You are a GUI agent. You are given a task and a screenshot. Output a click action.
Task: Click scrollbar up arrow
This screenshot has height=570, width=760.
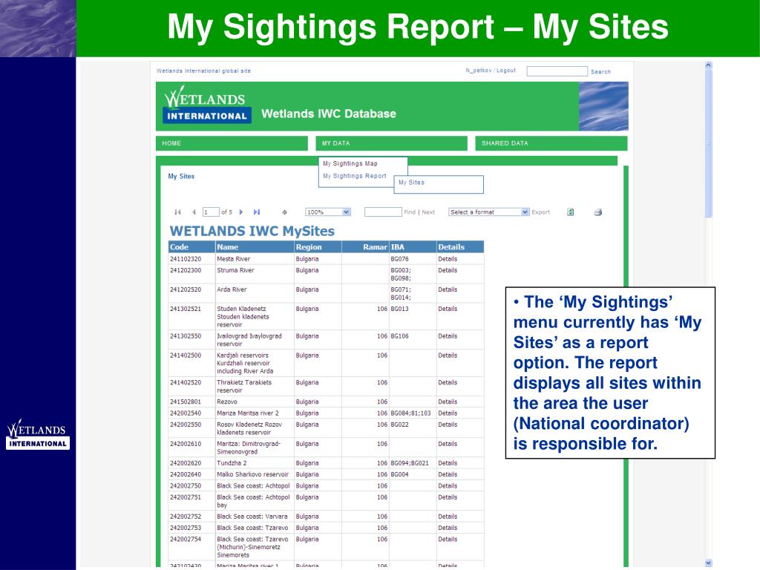(708, 65)
